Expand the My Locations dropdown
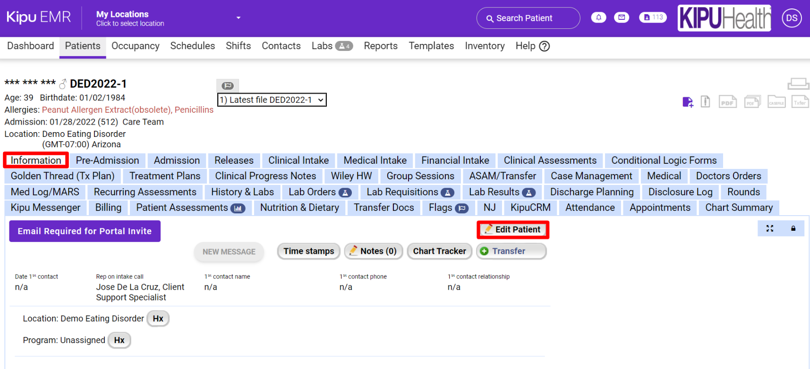 point(239,18)
